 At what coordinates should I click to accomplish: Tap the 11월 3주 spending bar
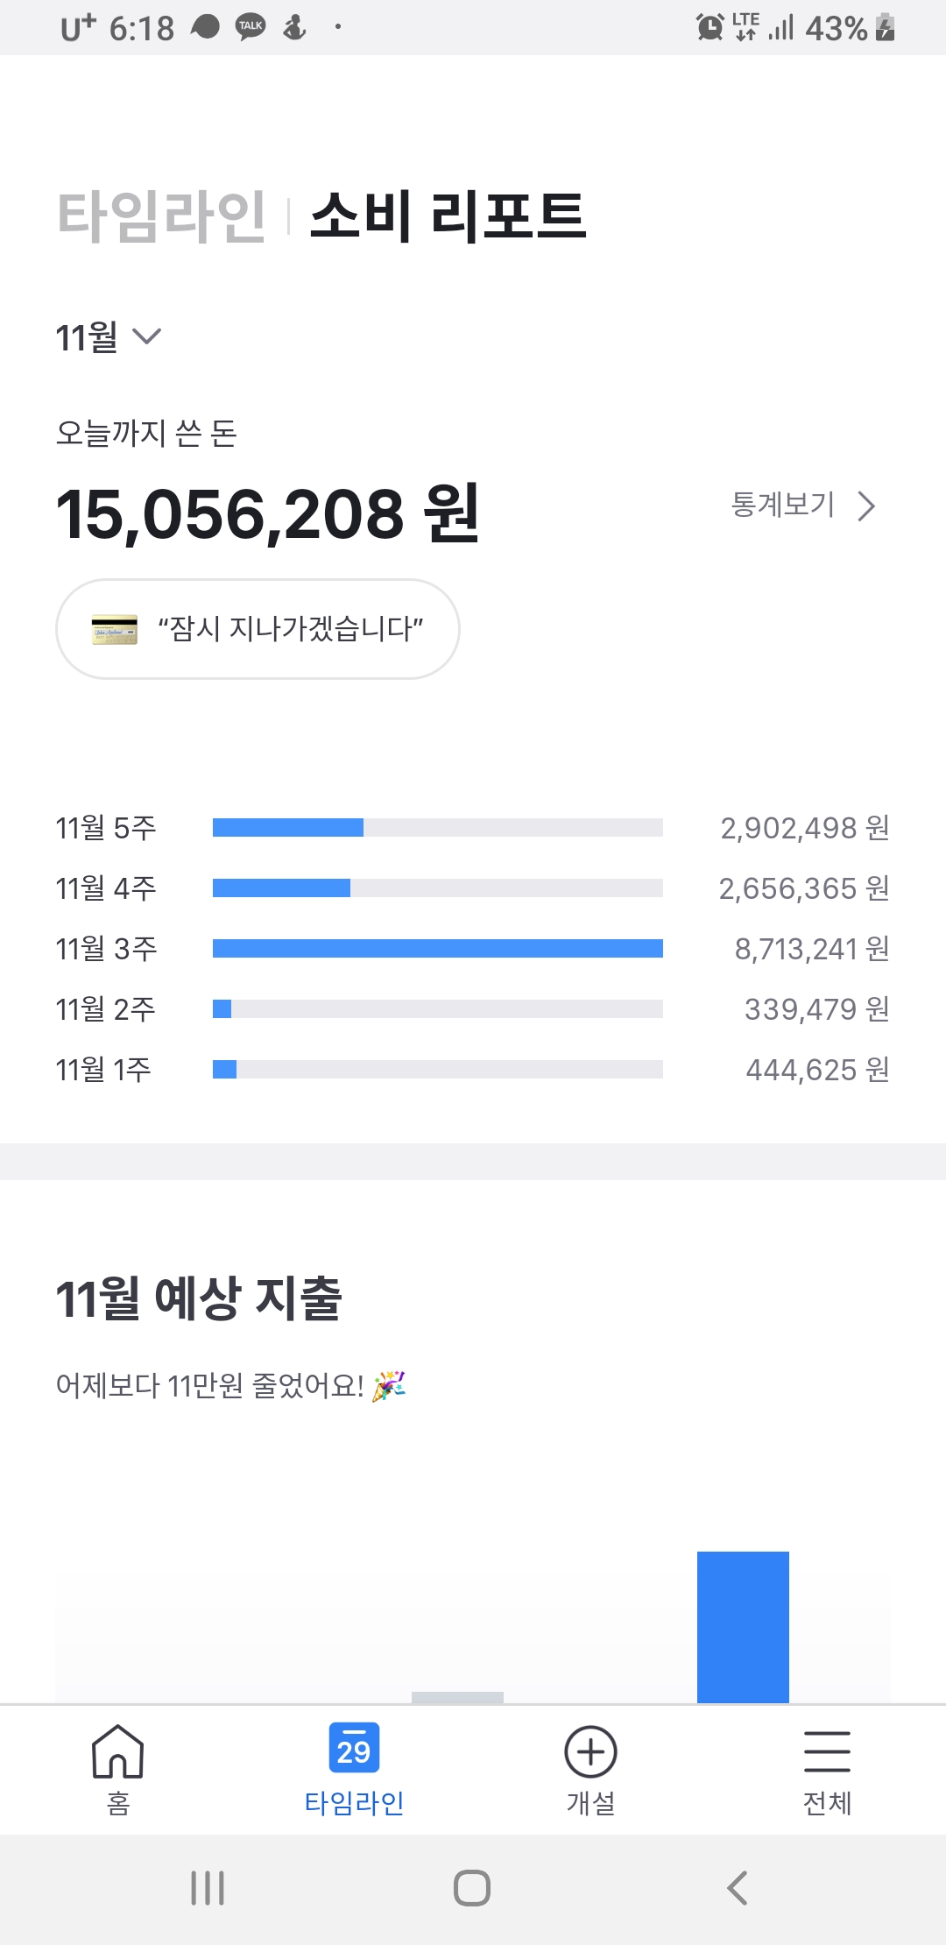point(437,949)
